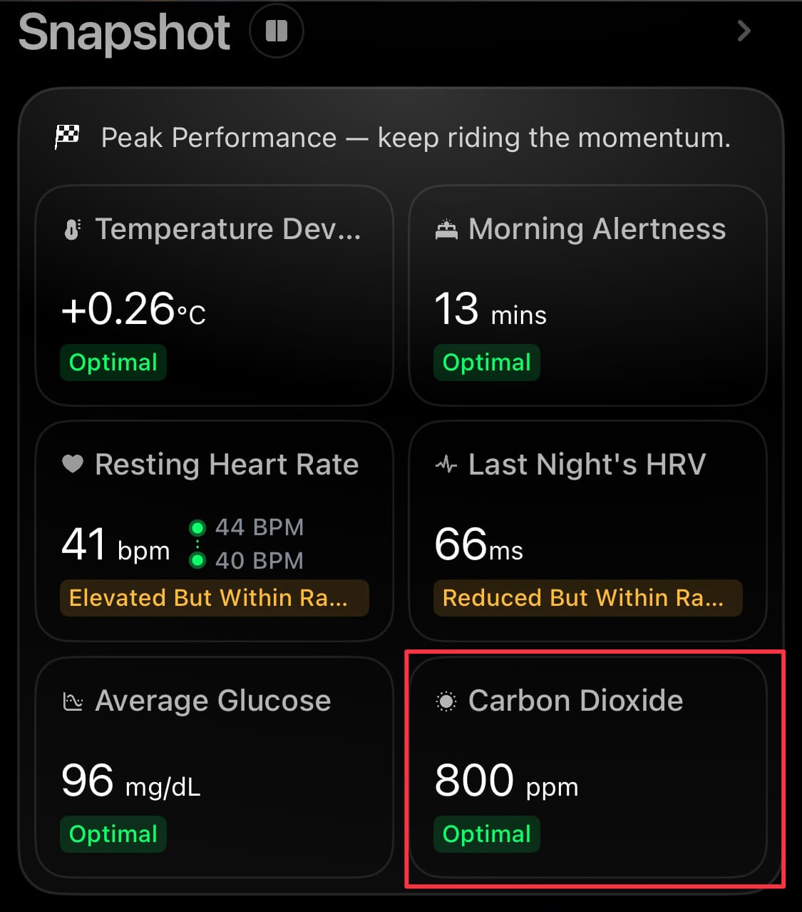Tap the Elevated But Within Range badge
The image size is (802, 912).
click(x=214, y=597)
